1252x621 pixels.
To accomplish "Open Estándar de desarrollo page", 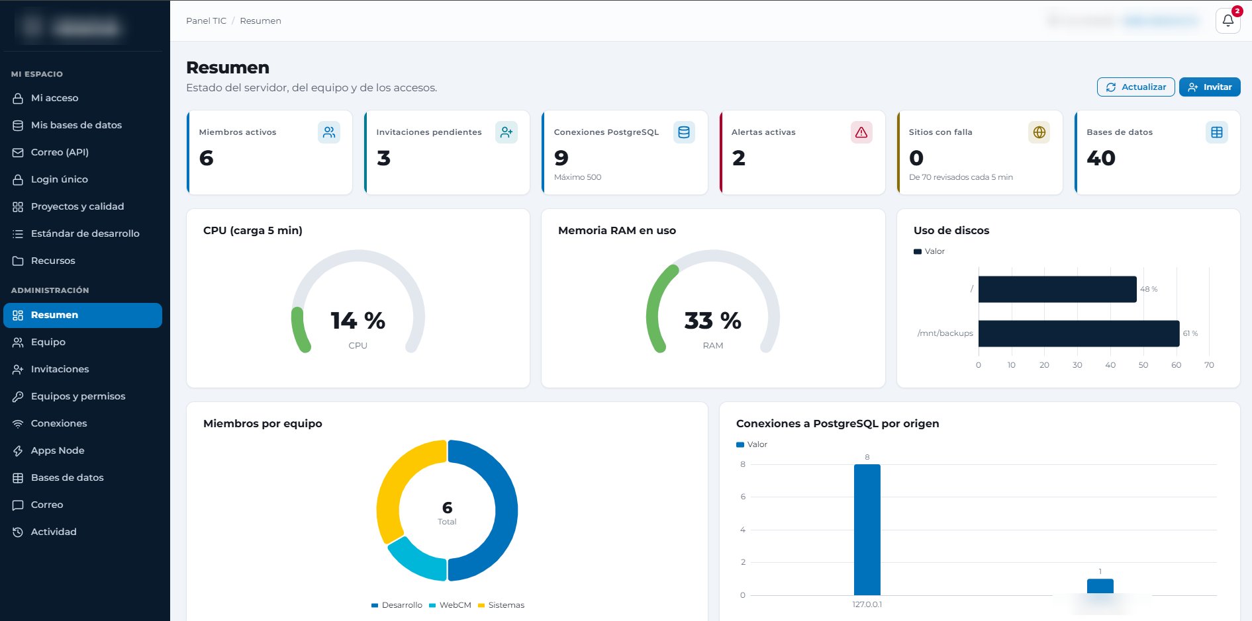I will coord(83,233).
